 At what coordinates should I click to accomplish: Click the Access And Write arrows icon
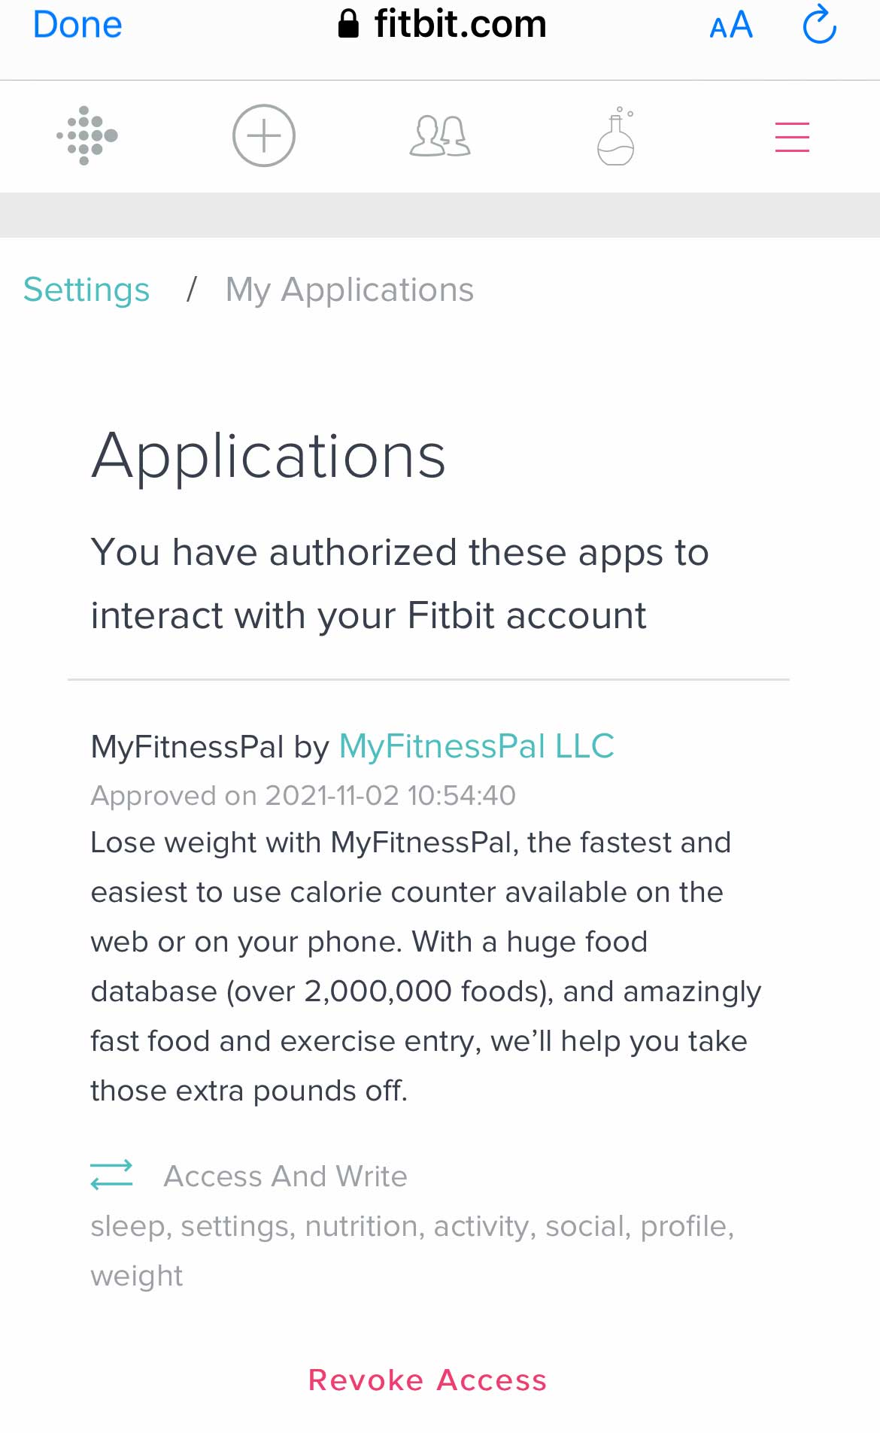coord(111,1174)
